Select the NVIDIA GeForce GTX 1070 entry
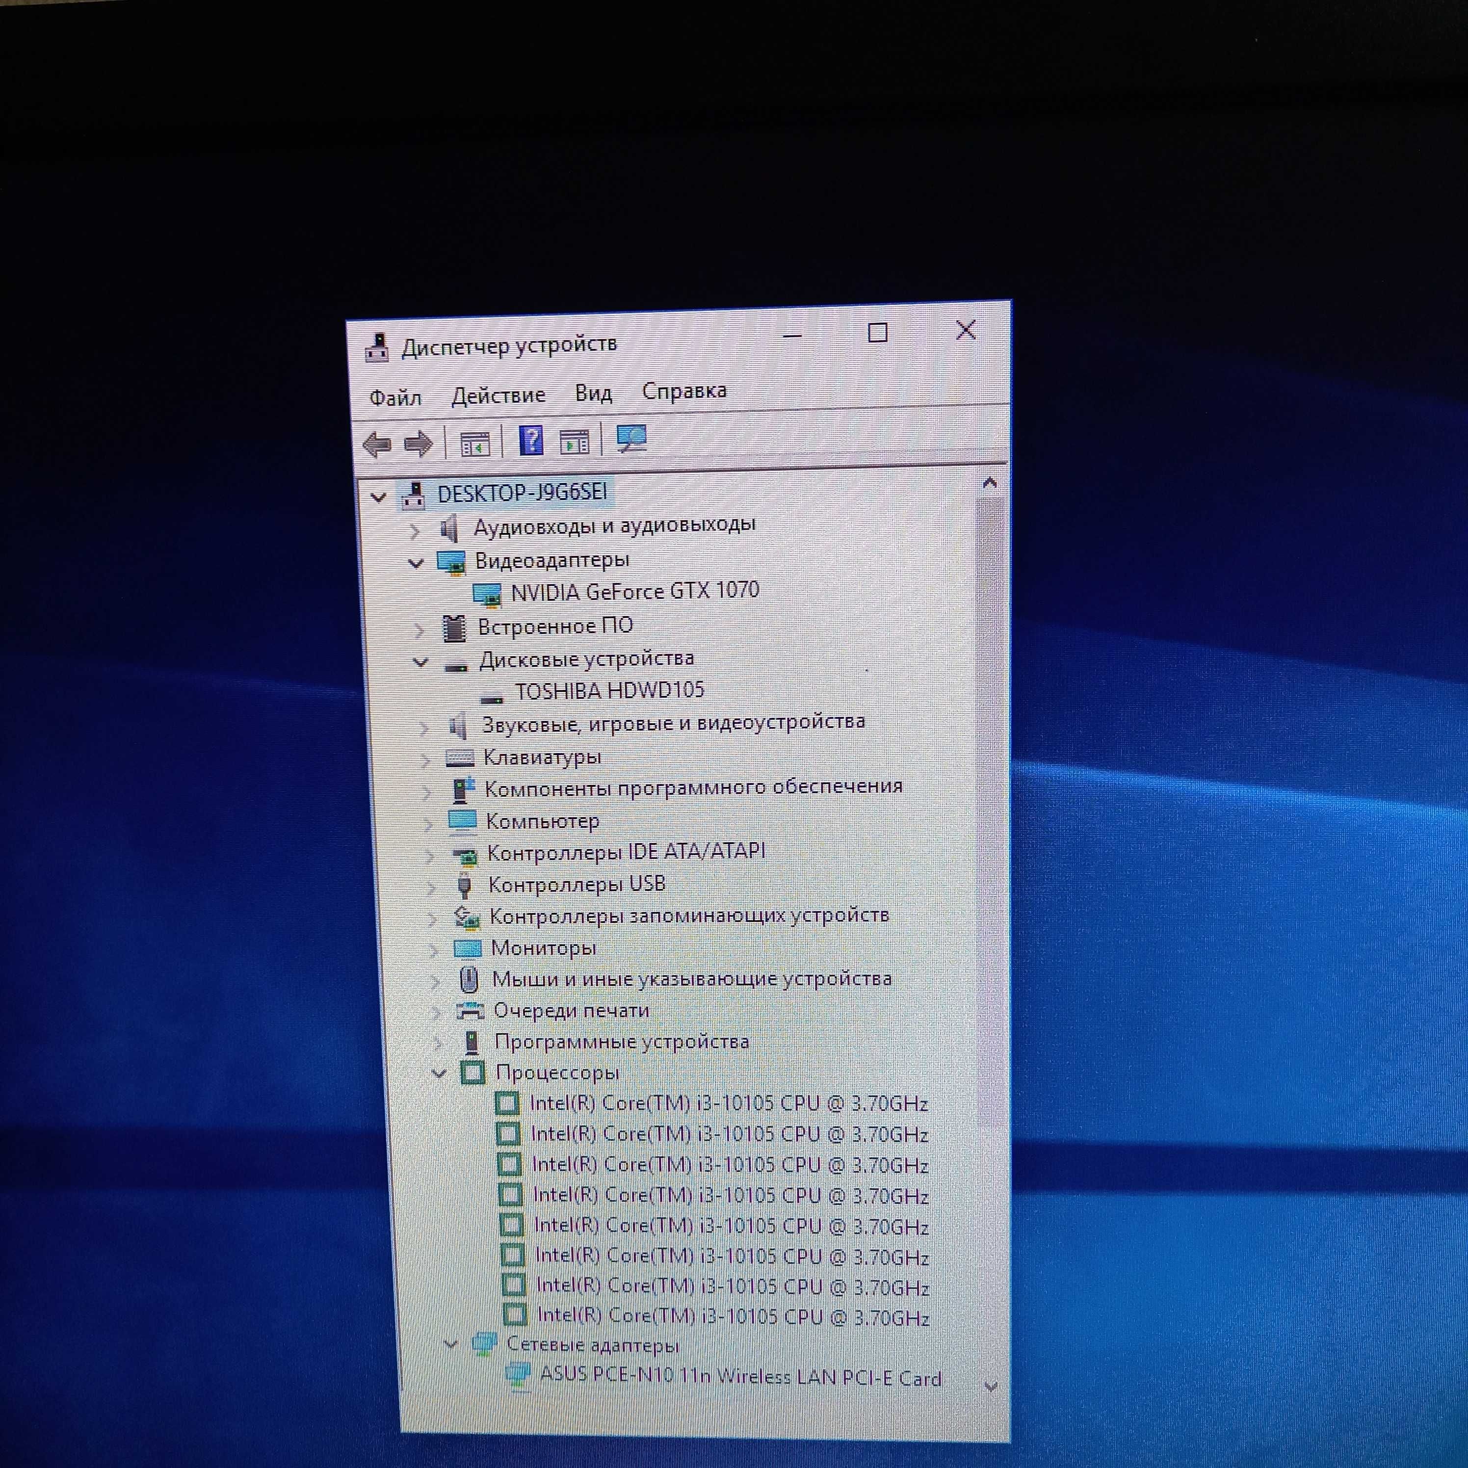Viewport: 1468px width, 1468px height. (635, 591)
